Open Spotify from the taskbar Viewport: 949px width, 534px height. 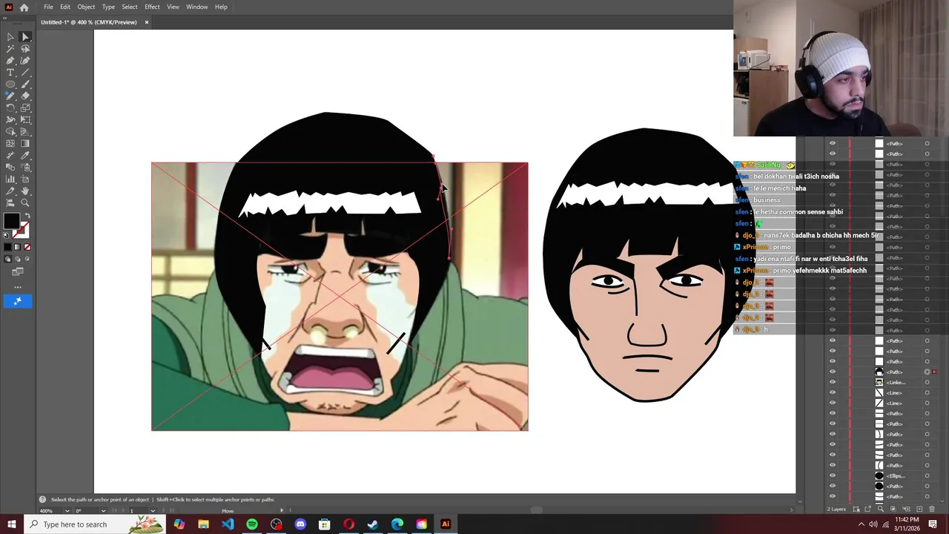click(x=252, y=524)
